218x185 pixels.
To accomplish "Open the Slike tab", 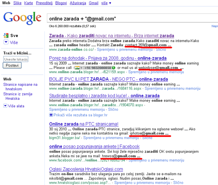I will coord(17,3).
